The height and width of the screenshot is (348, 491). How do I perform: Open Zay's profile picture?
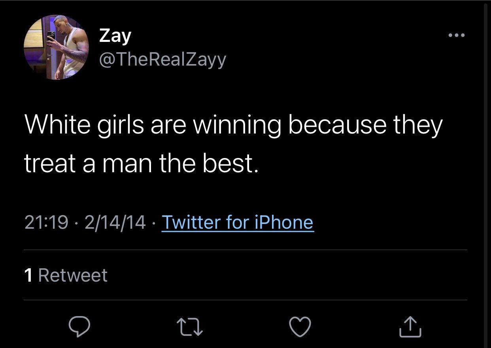point(56,47)
